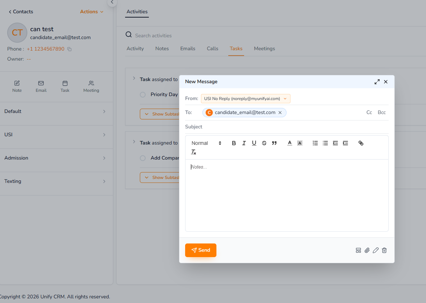
Task: Attach a file with the paperclip icon
Action: [367, 250]
